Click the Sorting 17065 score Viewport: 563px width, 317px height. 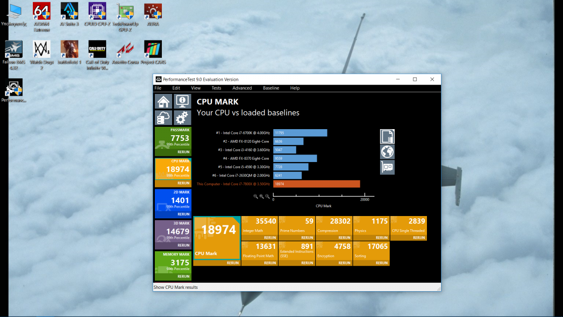(x=378, y=247)
